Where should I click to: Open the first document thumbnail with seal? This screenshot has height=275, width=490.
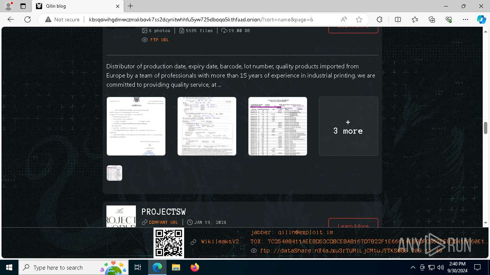click(136, 126)
